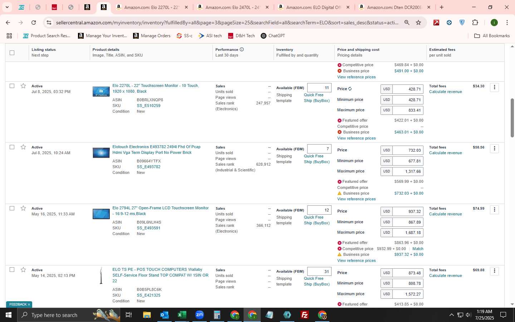Favorite the Elo 2270L listing star
The height and width of the screenshot is (322, 515).
[23, 86]
